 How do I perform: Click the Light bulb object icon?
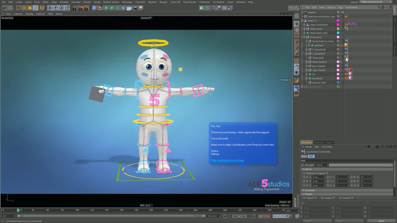tap(141, 8)
